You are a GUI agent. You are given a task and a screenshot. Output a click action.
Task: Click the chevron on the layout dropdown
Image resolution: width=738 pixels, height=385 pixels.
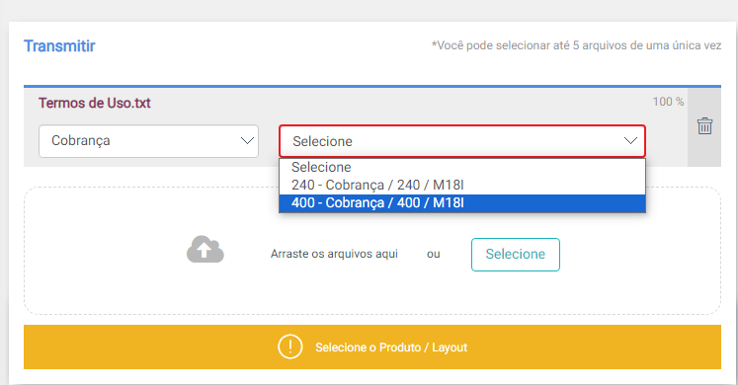630,140
